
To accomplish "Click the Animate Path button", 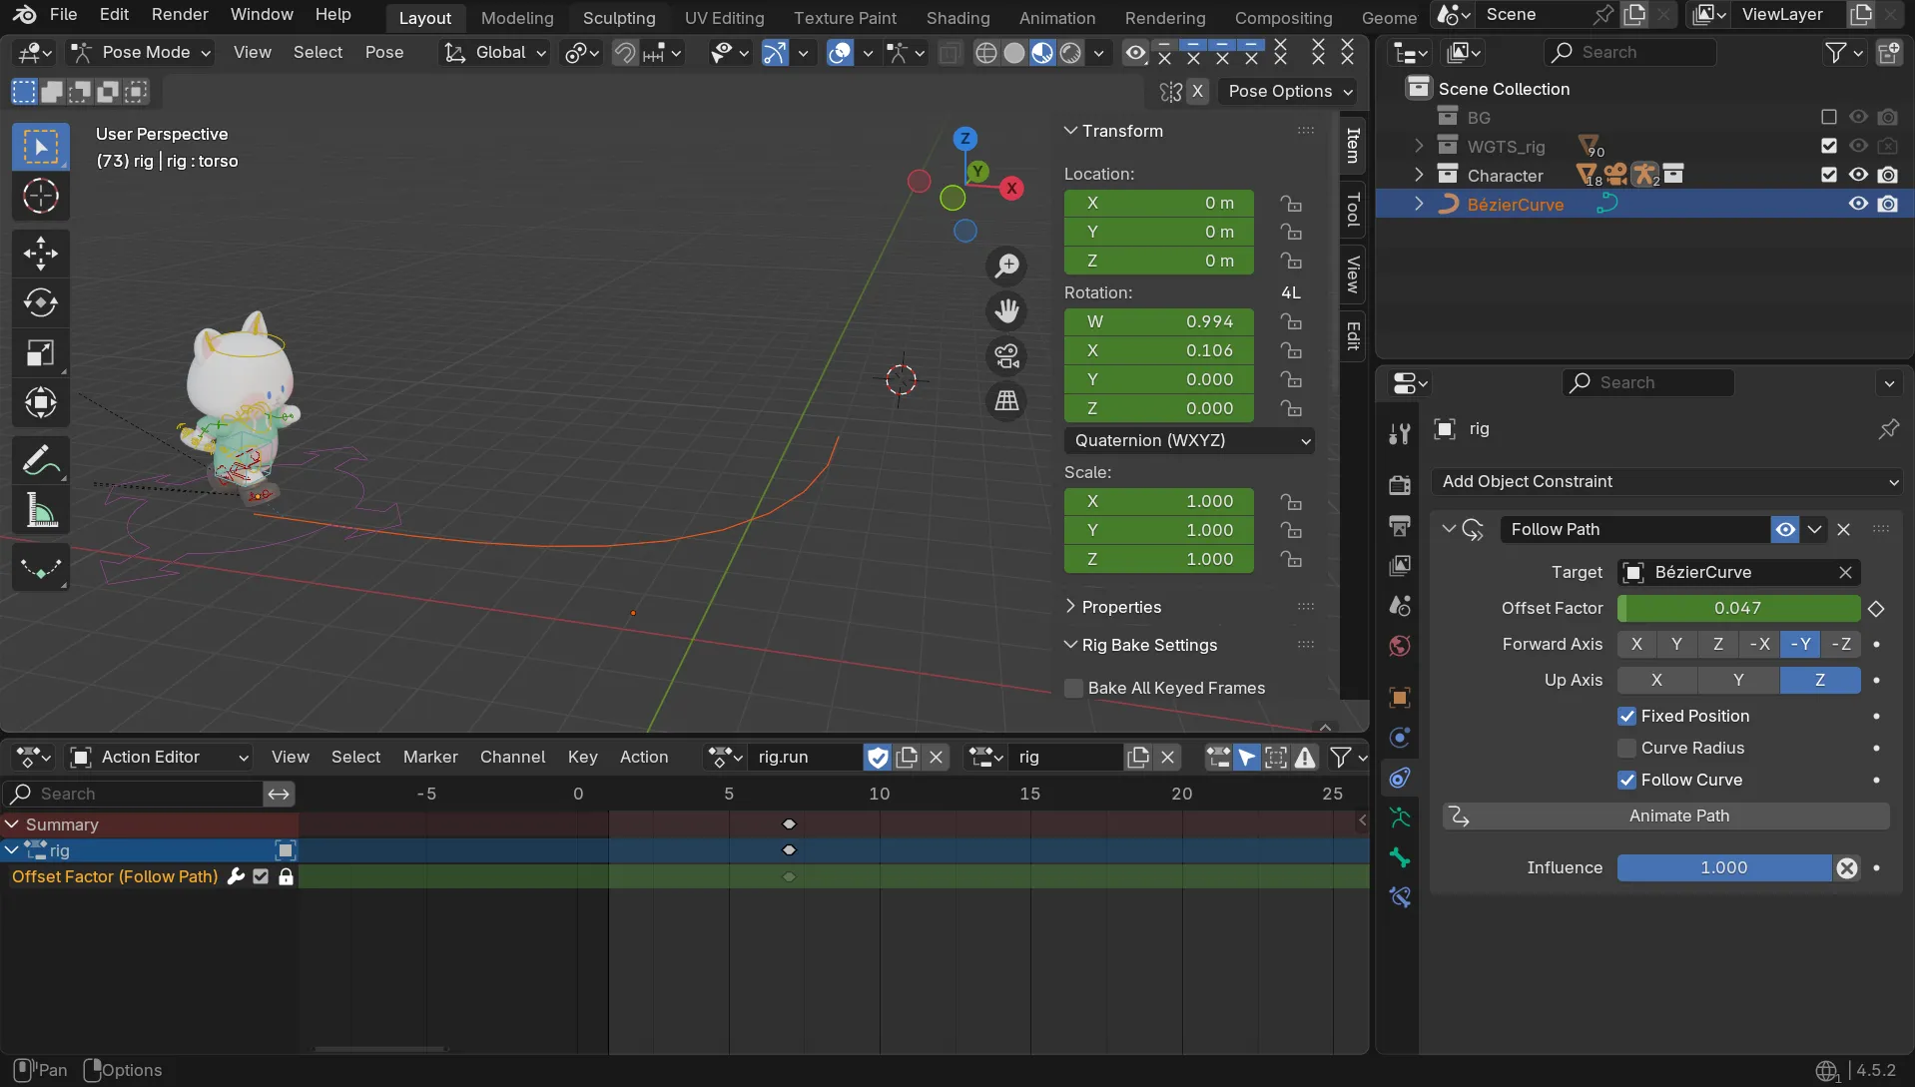I will pyautogui.click(x=1678, y=816).
